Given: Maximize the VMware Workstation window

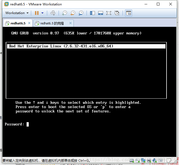Looking at the screenshot, I should (x=158, y=4).
